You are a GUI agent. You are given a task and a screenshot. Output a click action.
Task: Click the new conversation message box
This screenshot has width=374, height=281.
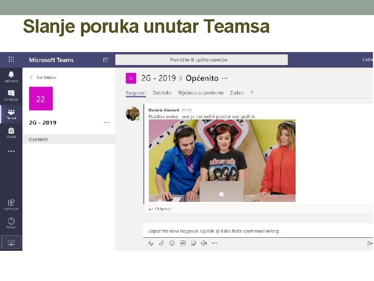pos(258,231)
